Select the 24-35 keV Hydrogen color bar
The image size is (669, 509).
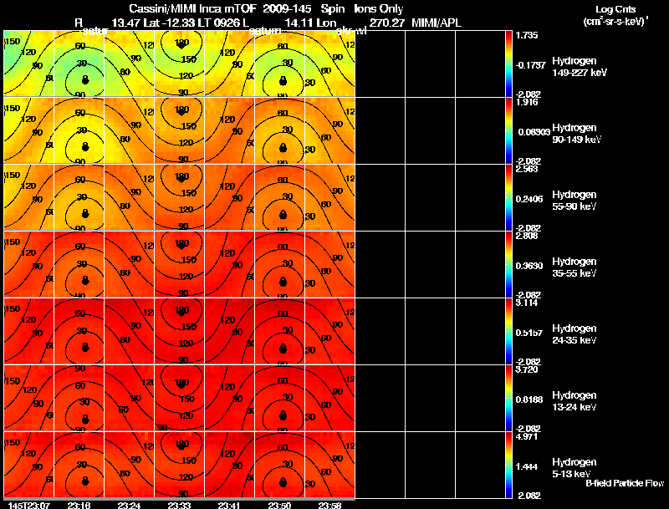[508, 331]
